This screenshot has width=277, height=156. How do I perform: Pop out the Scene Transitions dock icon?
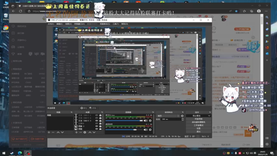[x=183, y=112]
